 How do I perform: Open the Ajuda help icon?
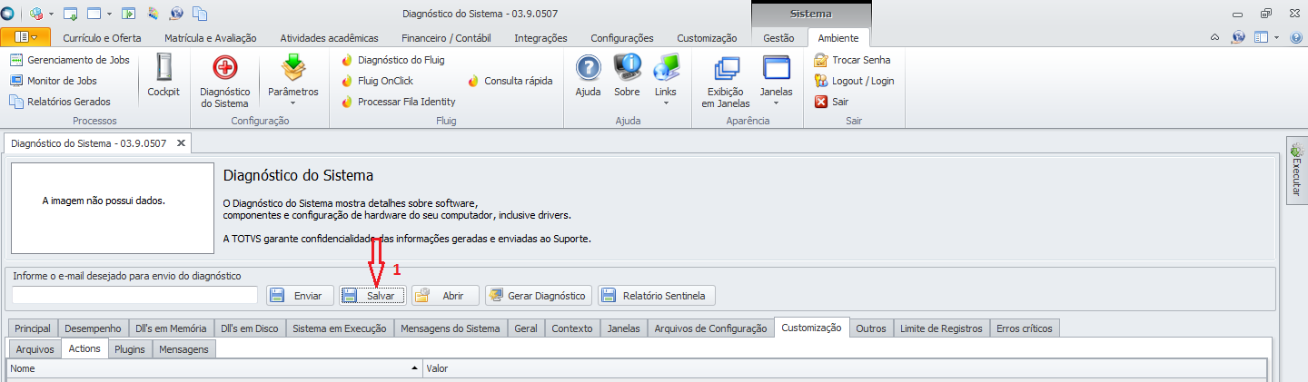[589, 75]
